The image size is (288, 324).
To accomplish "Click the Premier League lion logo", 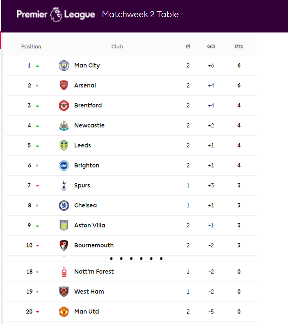I will click(56, 14).
